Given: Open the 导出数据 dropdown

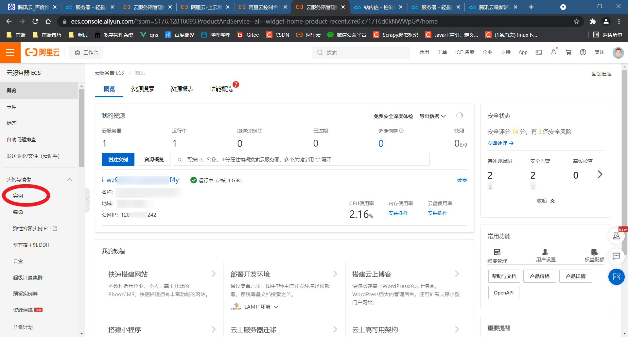Looking at the screenshot, I should 432,116.
